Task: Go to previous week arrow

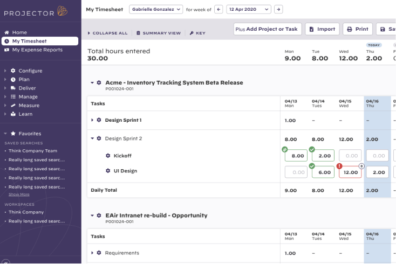Action: [x=219, y=9]
